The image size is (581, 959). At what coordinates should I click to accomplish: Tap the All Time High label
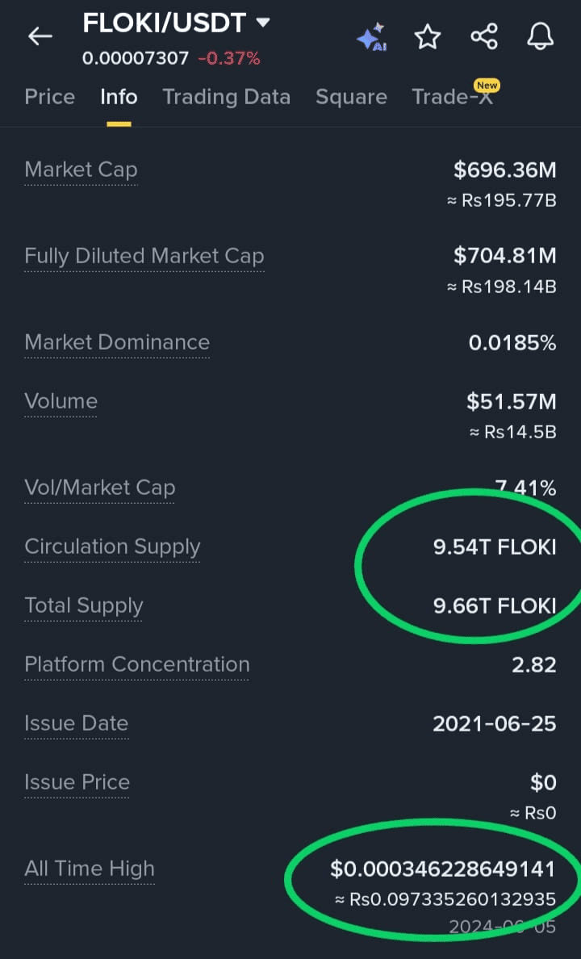point(89,869)
